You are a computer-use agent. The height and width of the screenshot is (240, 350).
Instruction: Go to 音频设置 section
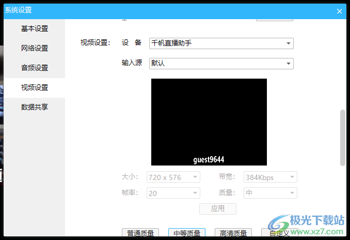coord(35,68)
